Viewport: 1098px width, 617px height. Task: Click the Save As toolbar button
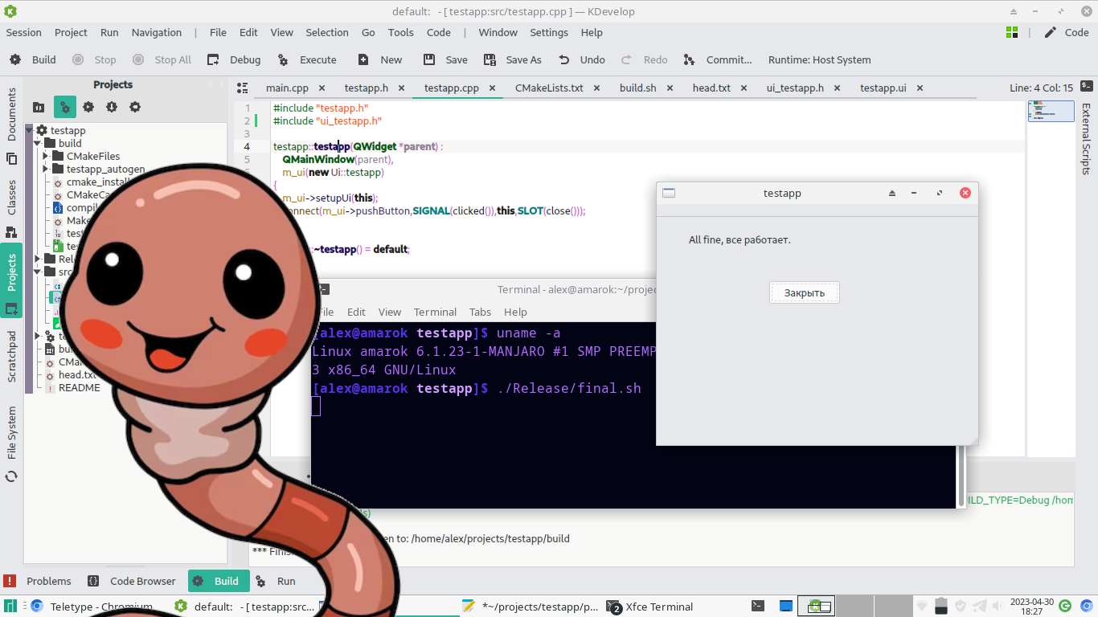click(x=513, y=59)
